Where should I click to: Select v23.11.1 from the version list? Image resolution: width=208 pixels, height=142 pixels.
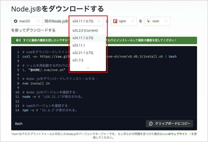79,45
